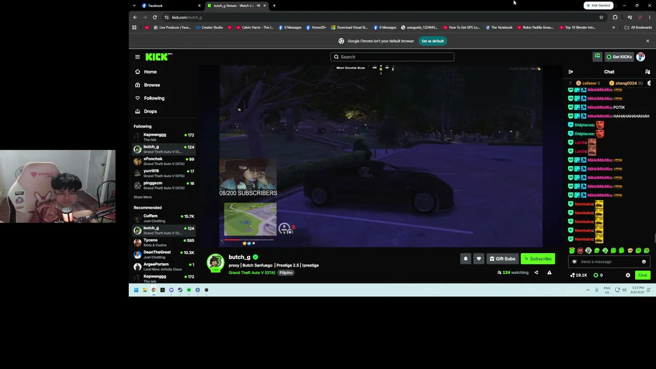
Task: Open the tab search dropdown arrow
Action: (x=134, y=6)
